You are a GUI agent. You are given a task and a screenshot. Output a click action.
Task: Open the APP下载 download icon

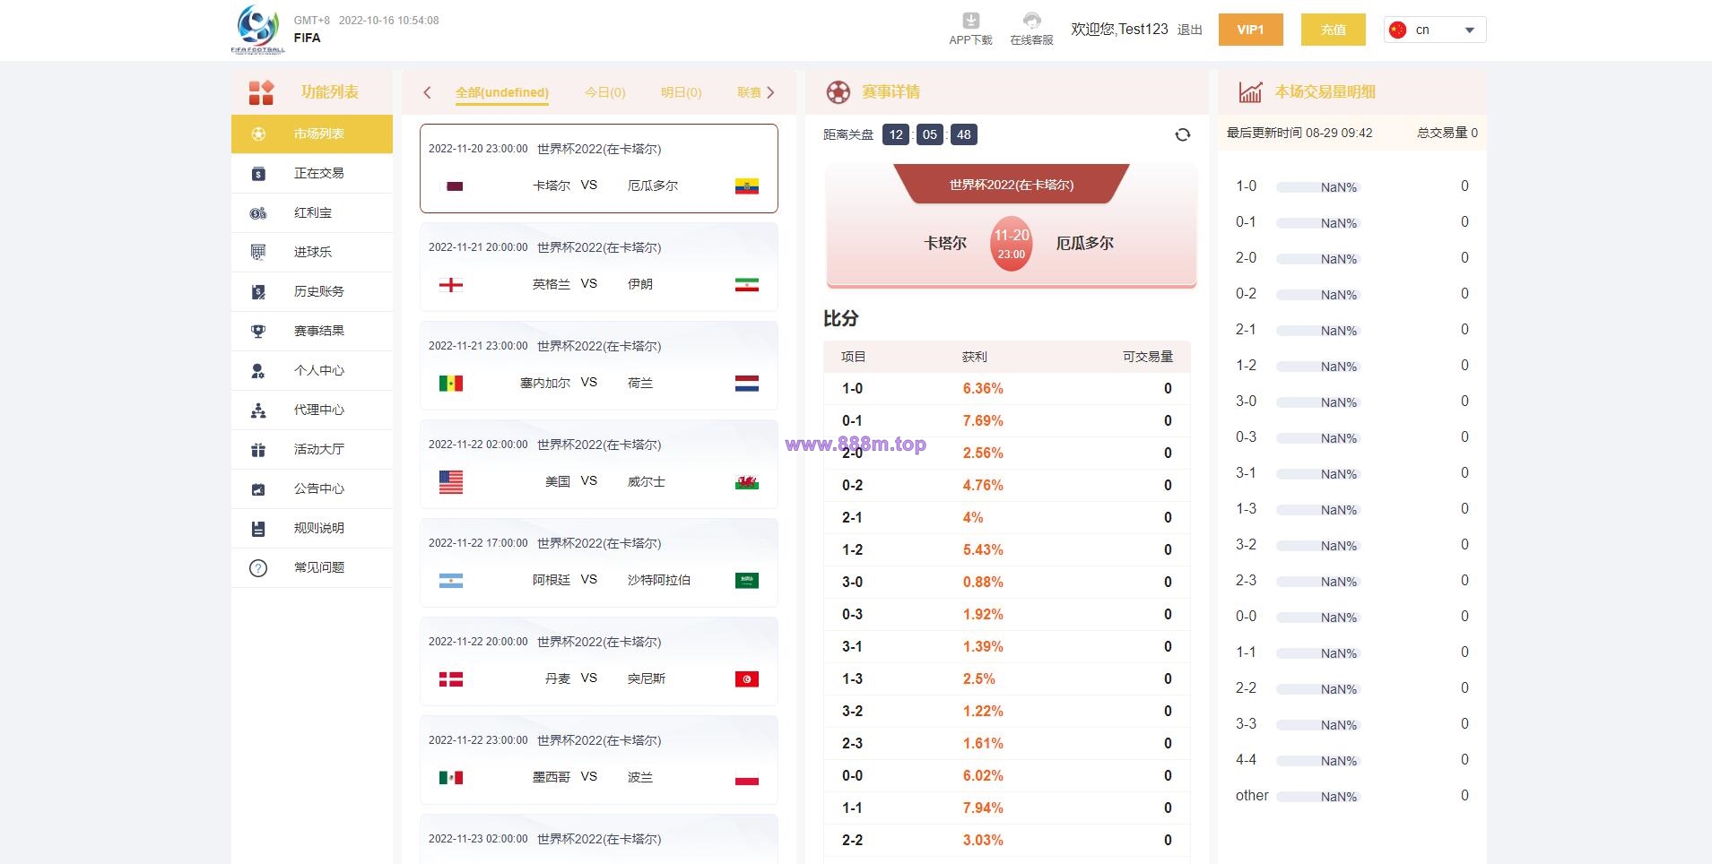pos(970,21)
